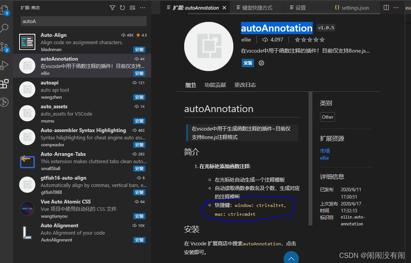Install the gtfish16-auto-align extension
411x263 pixels.
[139, 192]
